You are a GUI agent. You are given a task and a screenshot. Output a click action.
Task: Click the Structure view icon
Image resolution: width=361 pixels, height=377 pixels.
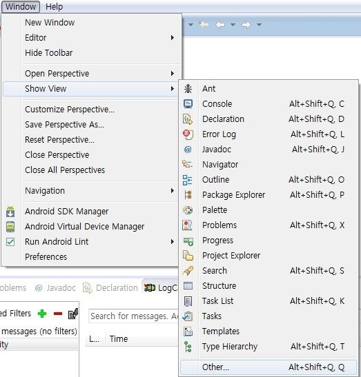click(x=188, y=285)
